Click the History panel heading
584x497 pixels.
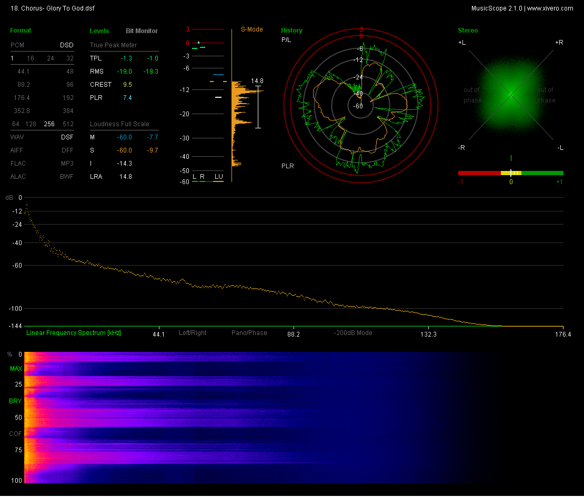(x=291, y=31)
